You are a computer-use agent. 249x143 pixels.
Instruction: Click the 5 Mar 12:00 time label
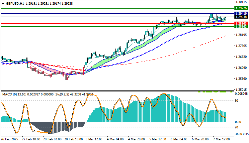(158, 139)
